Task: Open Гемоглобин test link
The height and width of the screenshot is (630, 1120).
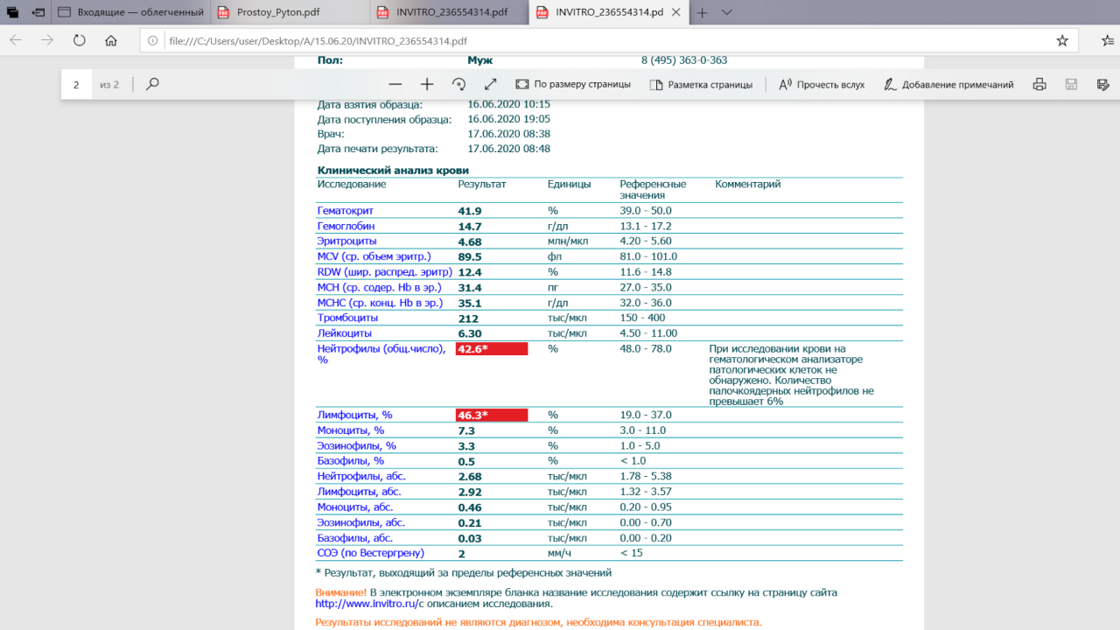Action: 346,226
